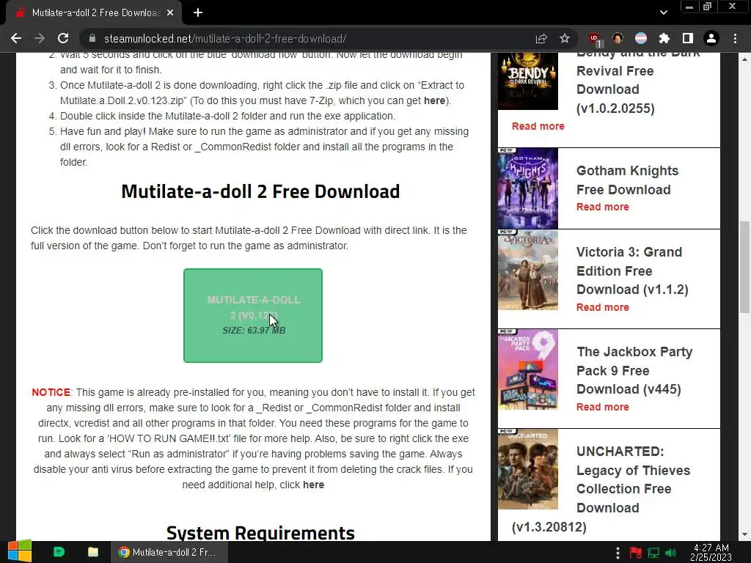This screenshot has width=751, height=563.
Task: Click the 'System Requirements' heading
Action: (260, 532)
